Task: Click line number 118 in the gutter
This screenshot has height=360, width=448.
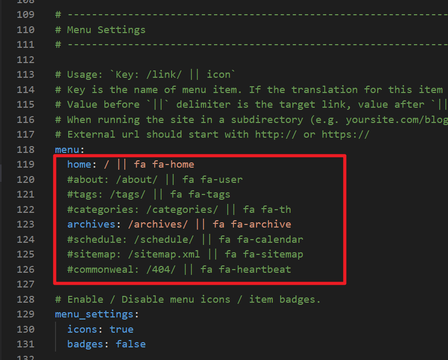Action: pyautogui.click(x=26, y=149)
